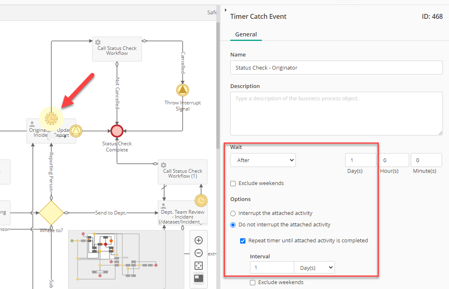Image resolution: width=449 pixels, height=289 pixels.
Task: Click timer icon on Dept. Team Review
Action: point(201,201)
